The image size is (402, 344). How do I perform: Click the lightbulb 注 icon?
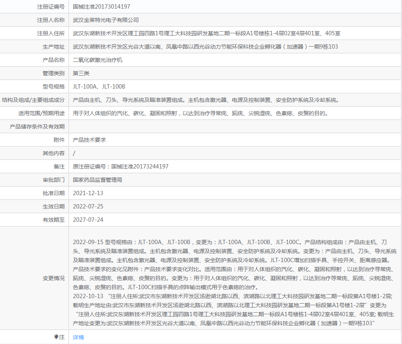(56, 337)
